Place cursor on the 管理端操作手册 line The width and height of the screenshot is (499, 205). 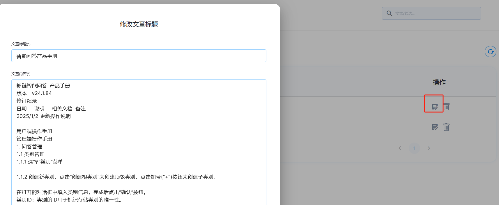click(x=34, y=139)
